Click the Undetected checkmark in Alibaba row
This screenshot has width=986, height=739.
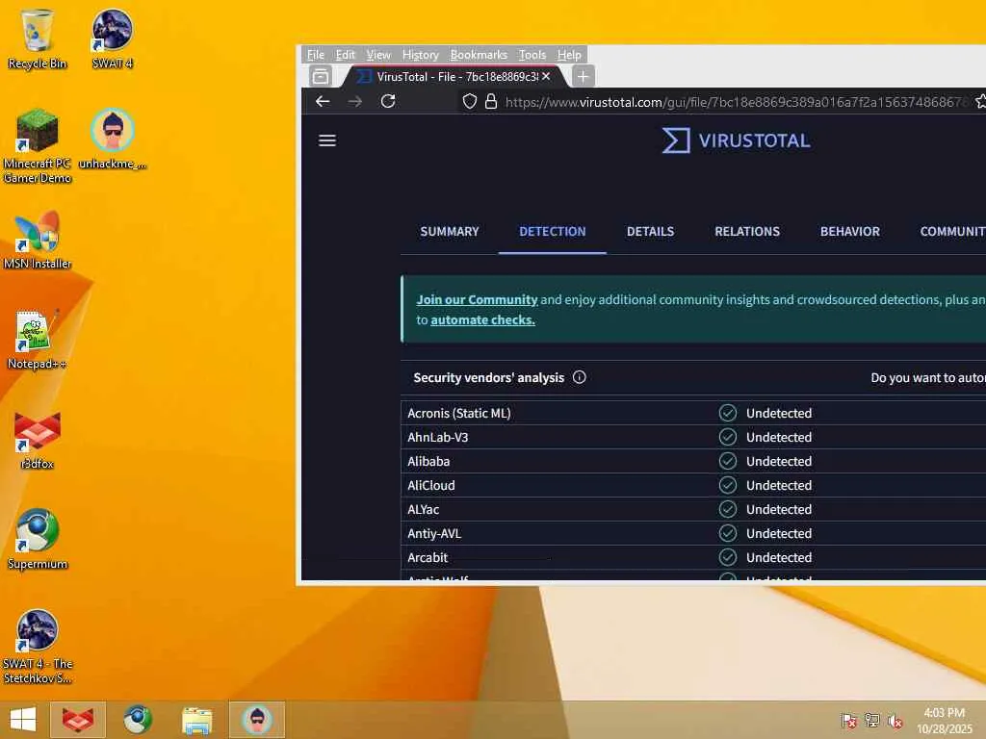pos(728,461)
